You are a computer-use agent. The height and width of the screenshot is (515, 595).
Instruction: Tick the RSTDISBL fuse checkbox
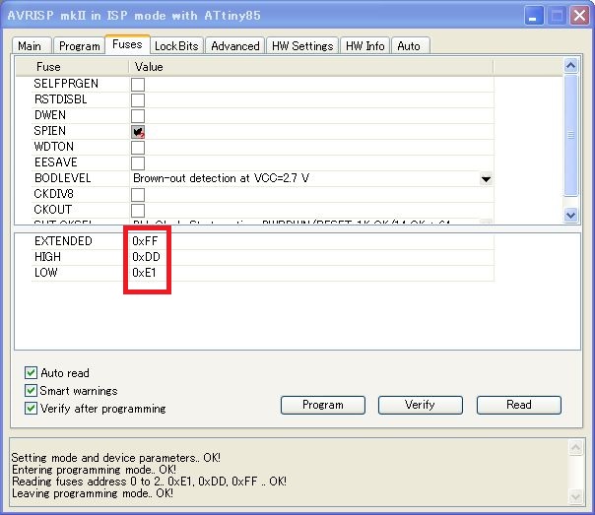(x=138, y=100)
